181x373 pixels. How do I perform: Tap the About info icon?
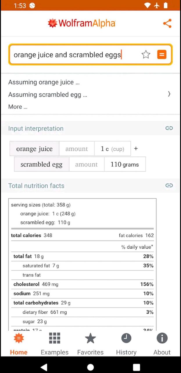click(162, 338)
